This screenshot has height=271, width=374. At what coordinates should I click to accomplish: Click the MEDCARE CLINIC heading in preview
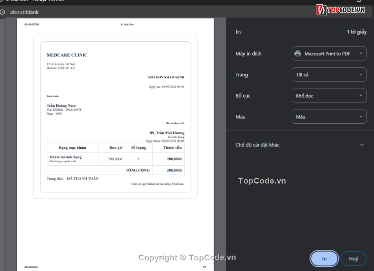[x=67, y=55]
